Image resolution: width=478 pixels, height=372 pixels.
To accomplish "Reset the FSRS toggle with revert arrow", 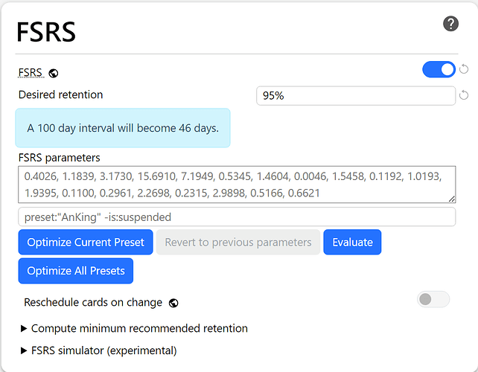I will click(x=464, y=69).
